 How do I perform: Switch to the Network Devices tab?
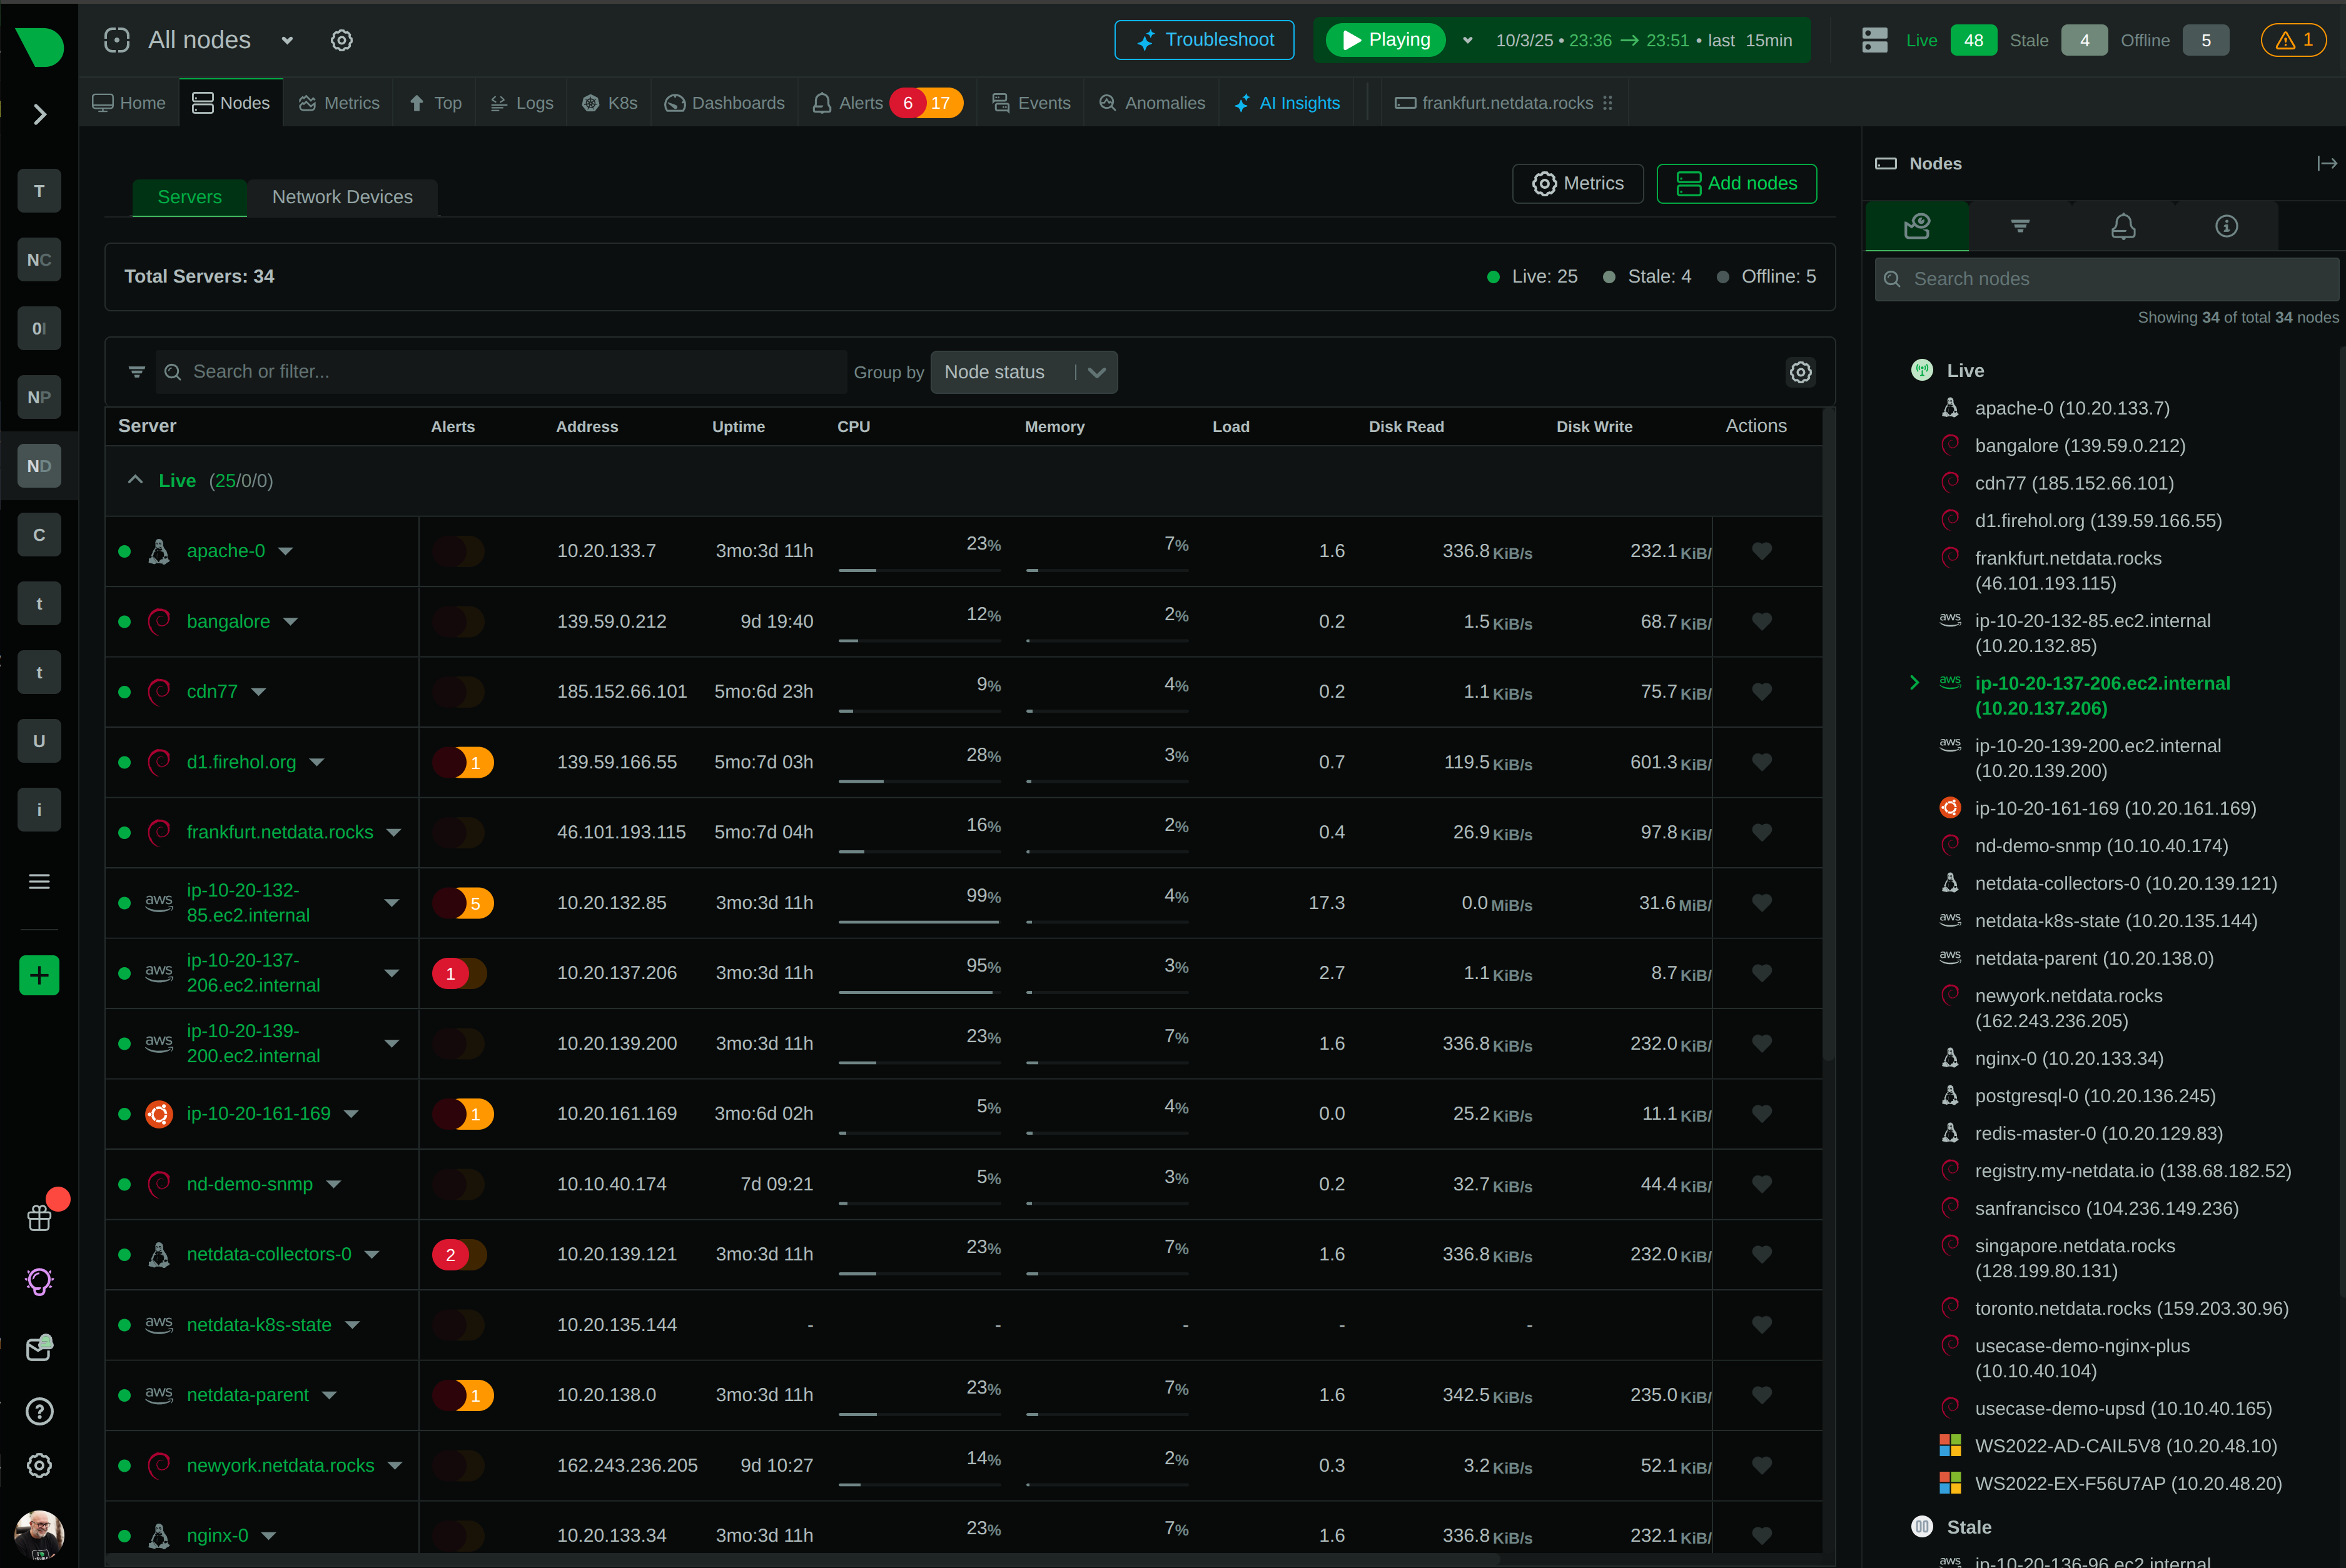click(342, 197)
